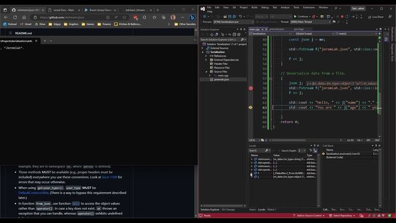Open the Help menu in Visual Studio

coord(210,12)
